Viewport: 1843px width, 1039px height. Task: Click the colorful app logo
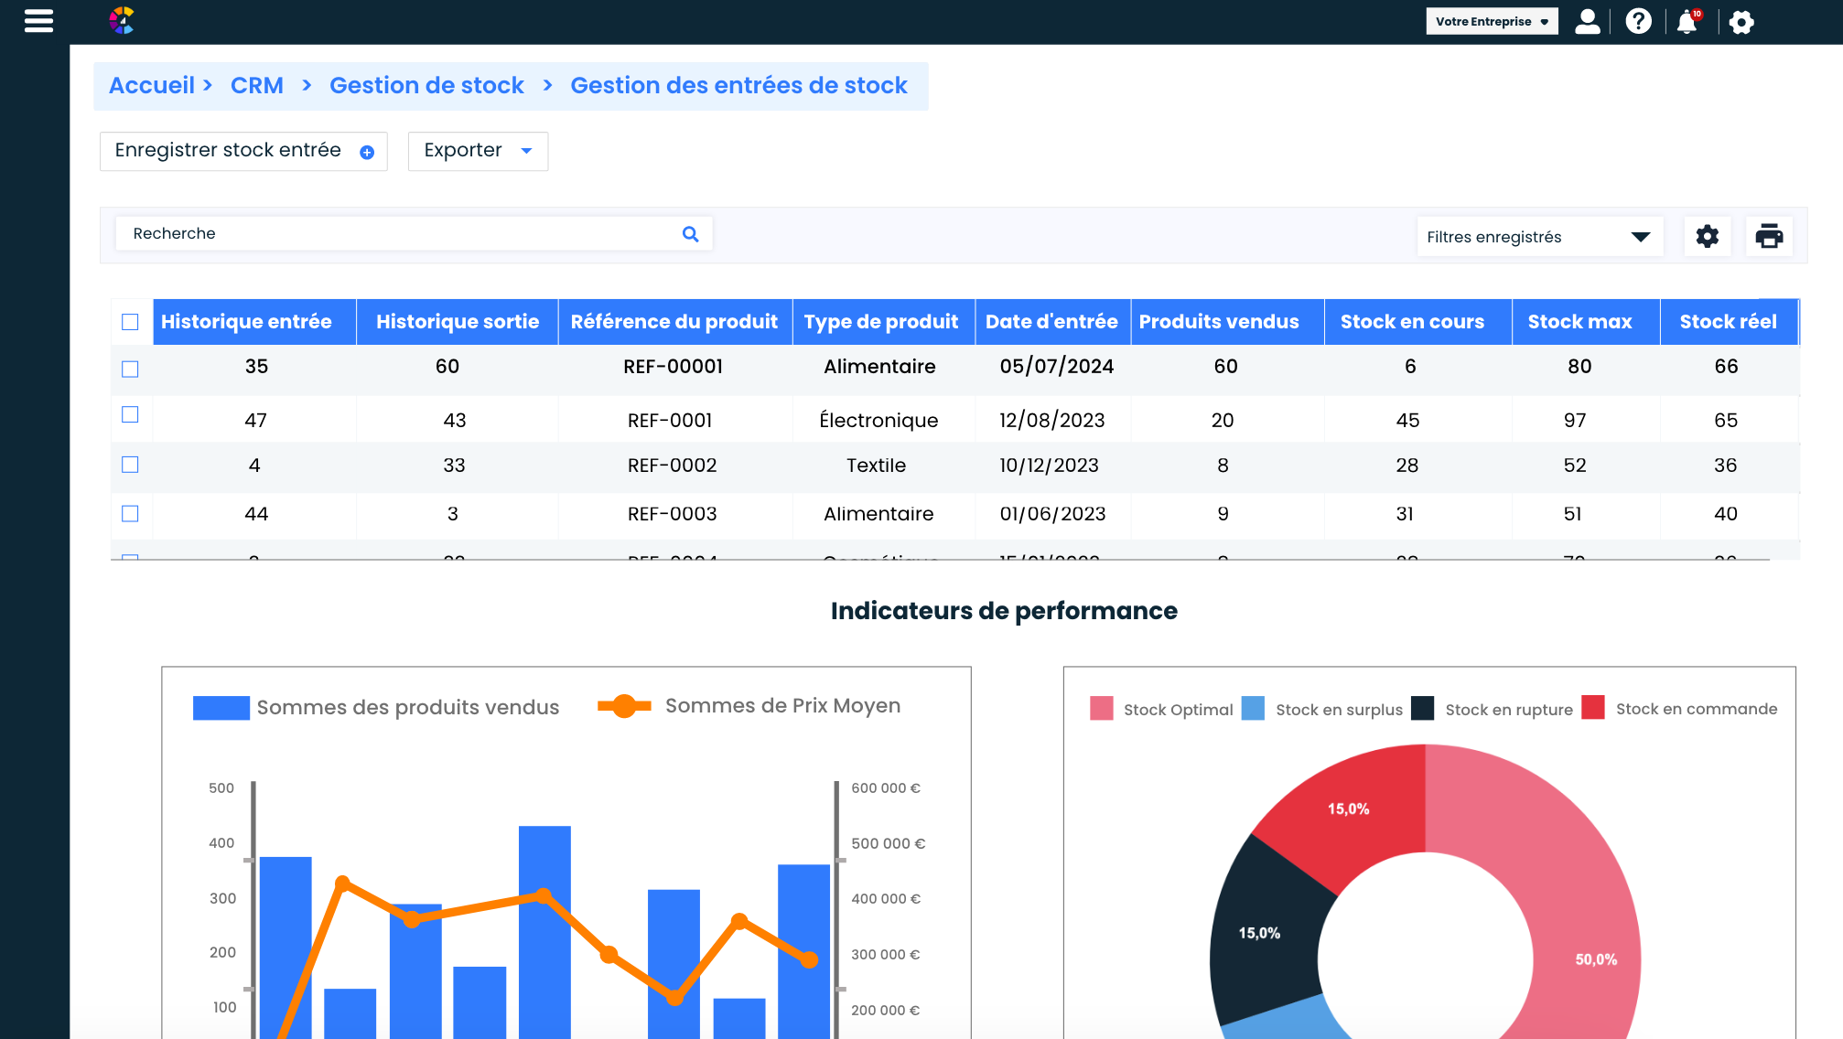(x=122, y=21)
